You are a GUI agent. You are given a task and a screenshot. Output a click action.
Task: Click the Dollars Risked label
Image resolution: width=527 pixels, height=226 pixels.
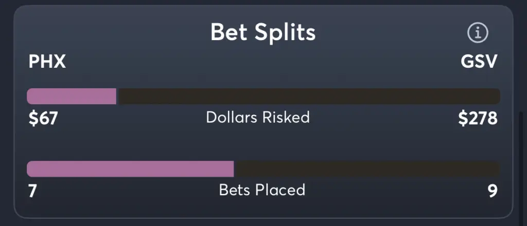tap(258, 117)
